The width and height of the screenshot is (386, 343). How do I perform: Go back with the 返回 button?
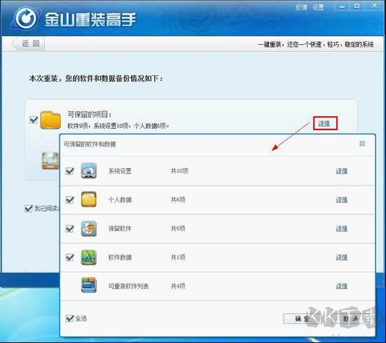tap(28, 44)
